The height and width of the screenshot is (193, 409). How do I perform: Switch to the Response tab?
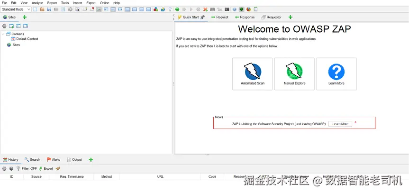click(245, 17)
